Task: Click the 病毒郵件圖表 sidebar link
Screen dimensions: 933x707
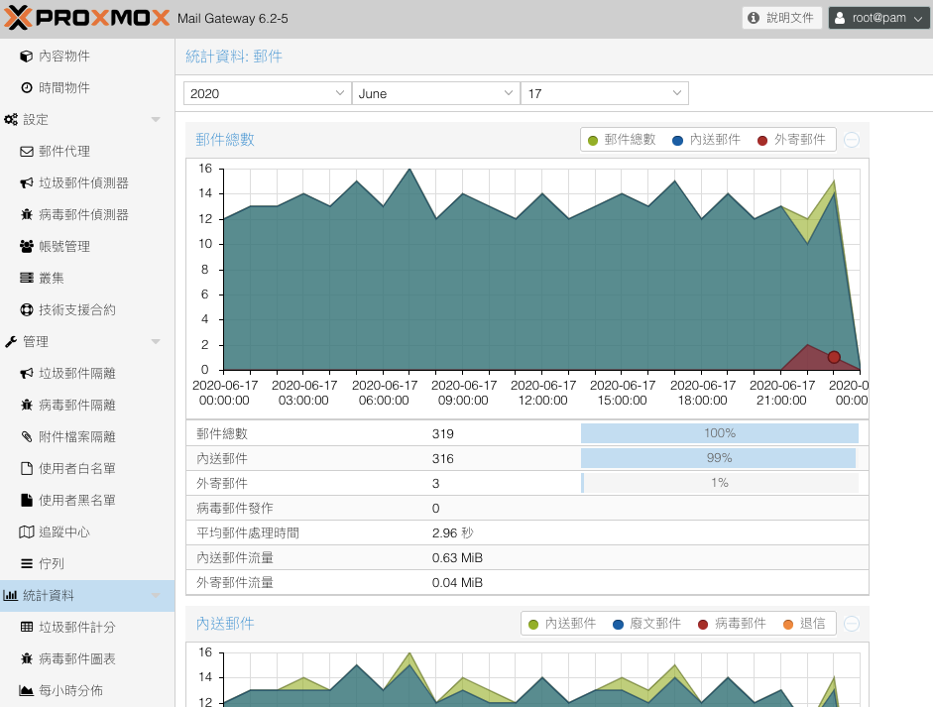Action: (x=87, y=658)
